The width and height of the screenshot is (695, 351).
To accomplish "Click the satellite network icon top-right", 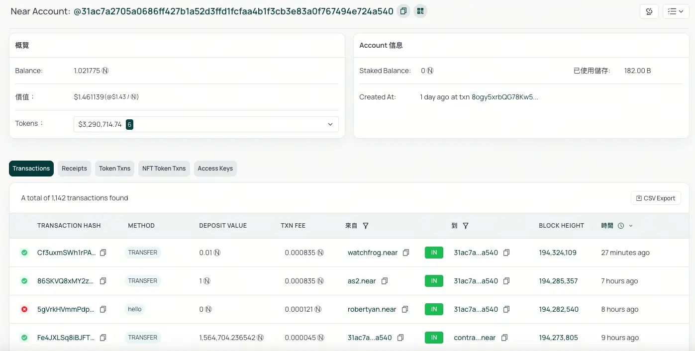I will coord(649,11).
